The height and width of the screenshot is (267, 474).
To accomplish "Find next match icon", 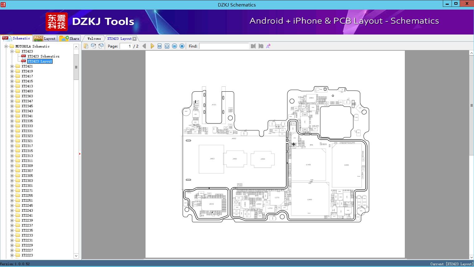I will coord(261,46).
